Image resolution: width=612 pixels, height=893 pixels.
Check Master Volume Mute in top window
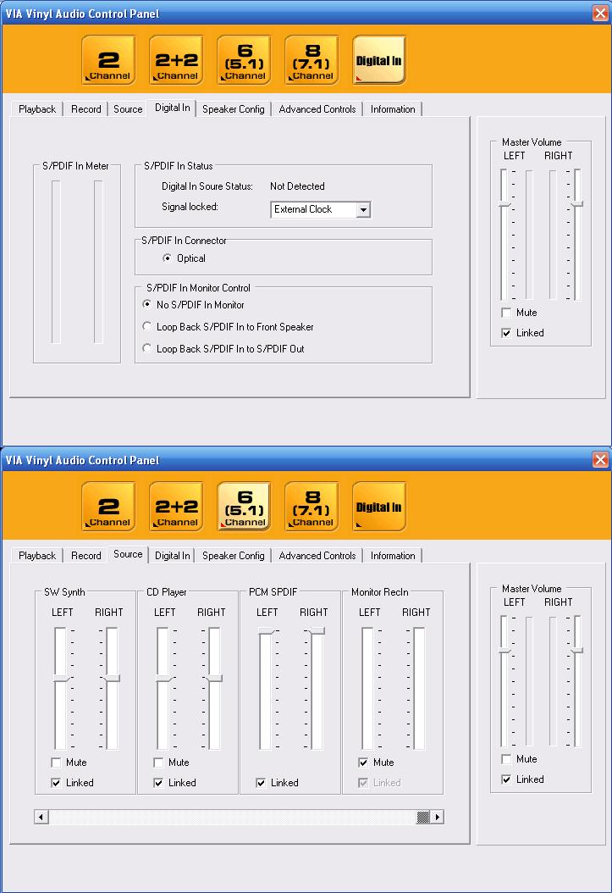tap(506, 313)
